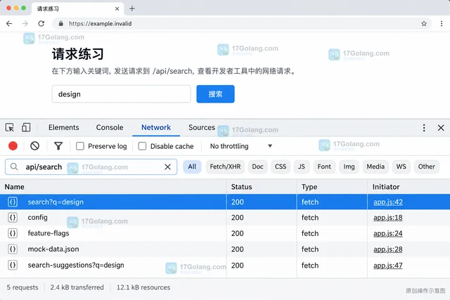Image resolution: width=450 pixels, height=300 pixels.
Task: Select the Network tab
Action: click(156, 127)
